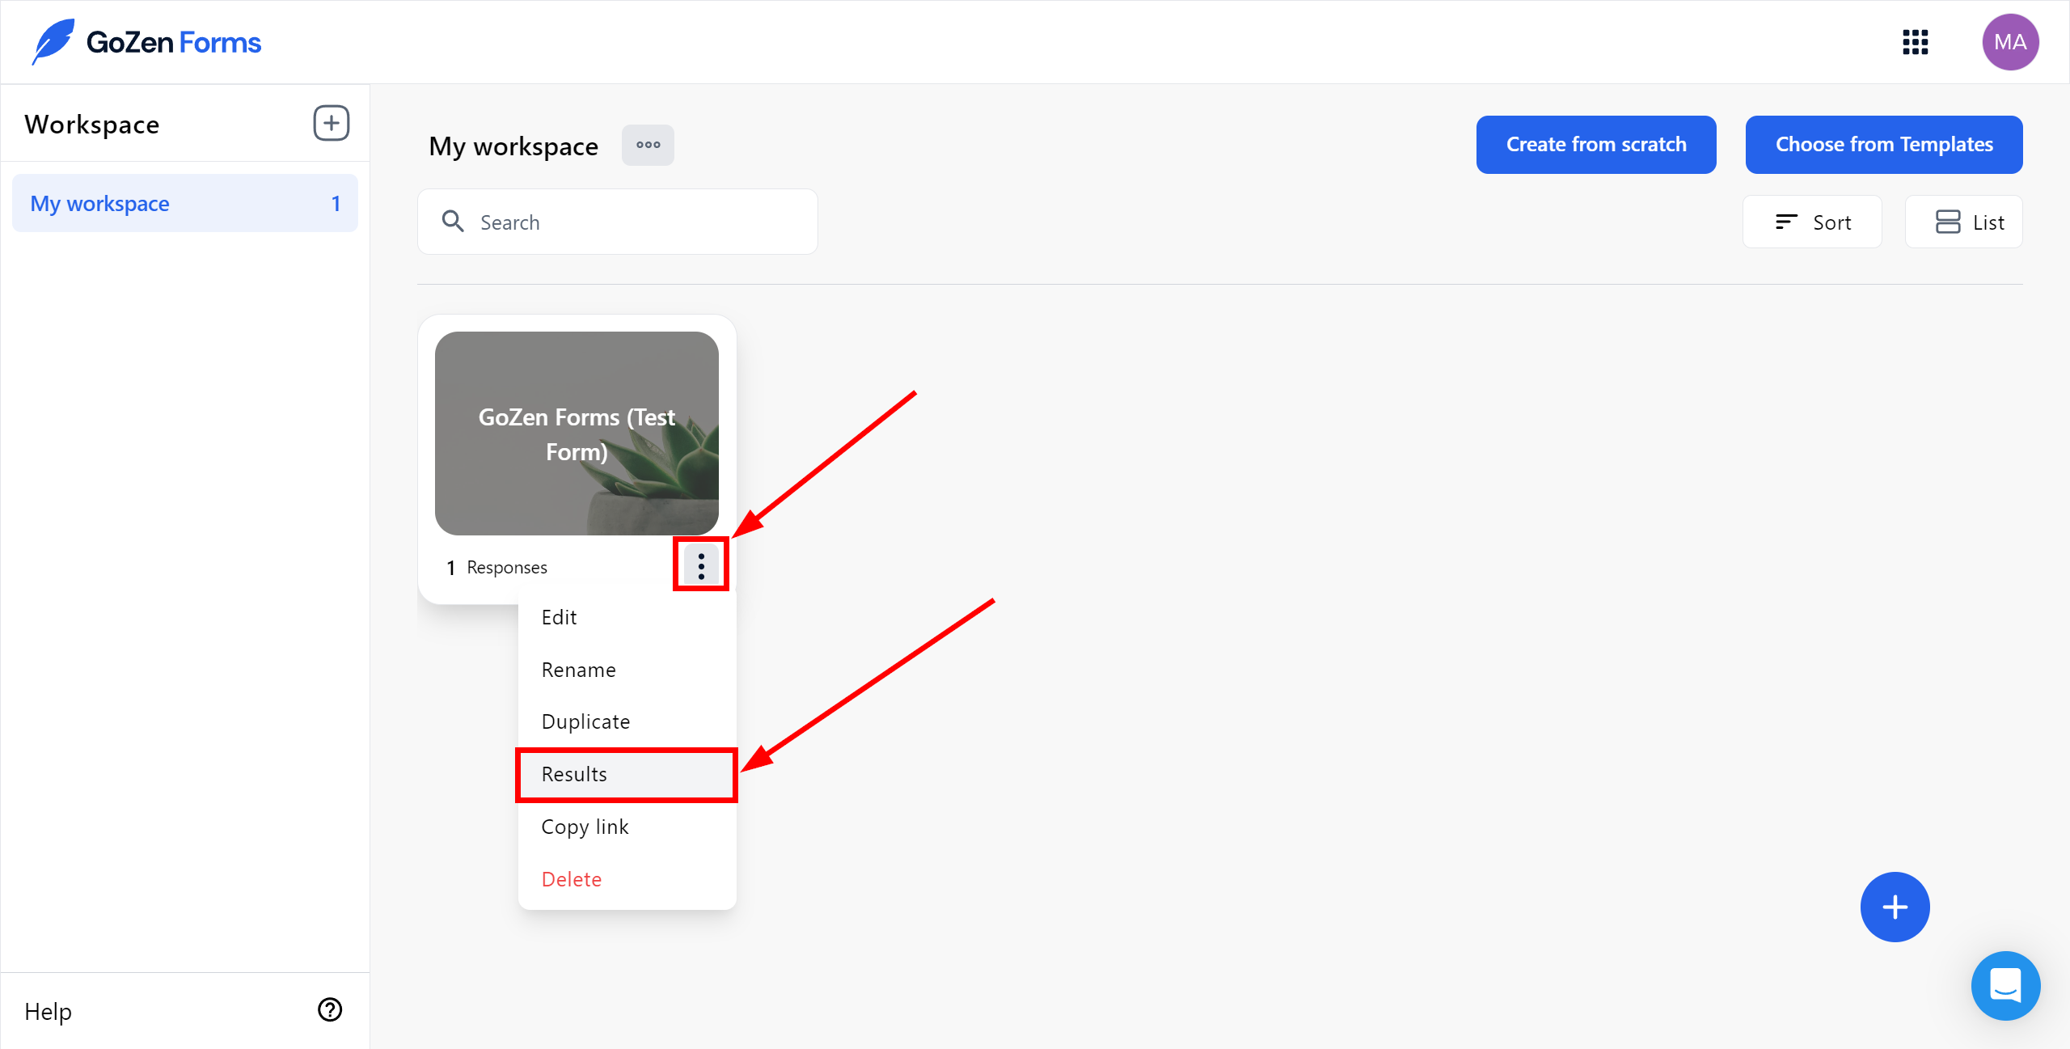Select Duplicate from the context menu
Screen dimensions: 2070x1049
pyautogui.click(x=585, y=721)
